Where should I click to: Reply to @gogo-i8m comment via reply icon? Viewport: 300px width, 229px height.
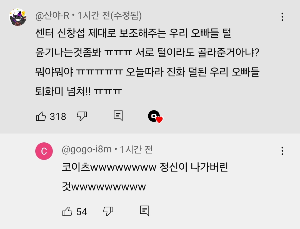144,211
